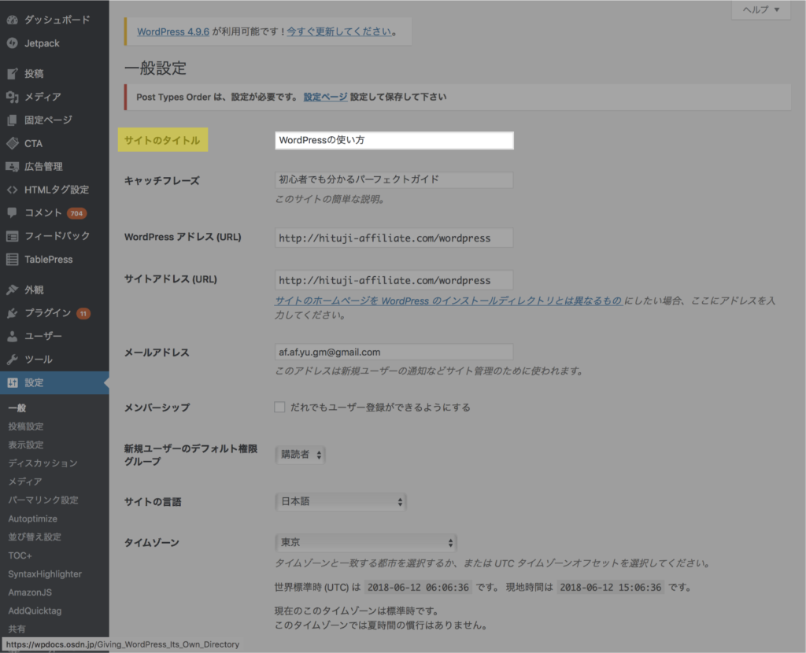Click the CTA tag icon
Screen dimensions: 806x653
point(13,143)
